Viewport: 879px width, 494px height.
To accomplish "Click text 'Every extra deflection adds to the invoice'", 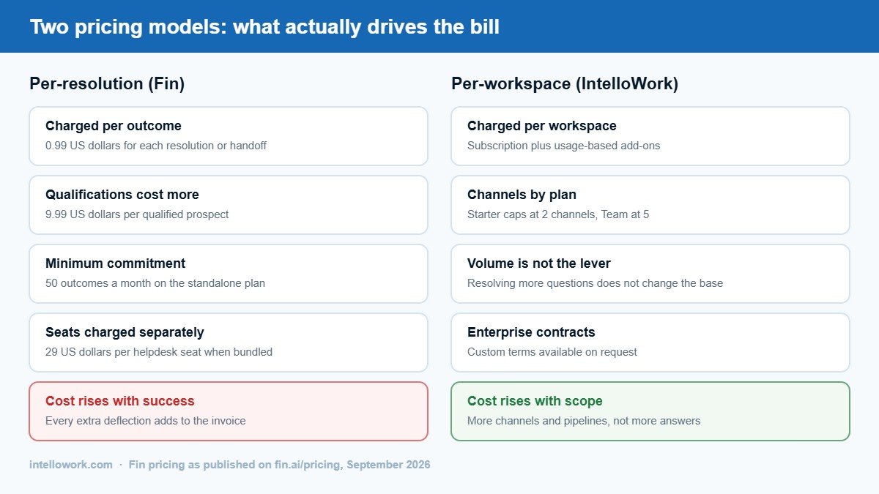I will [146, 421].
